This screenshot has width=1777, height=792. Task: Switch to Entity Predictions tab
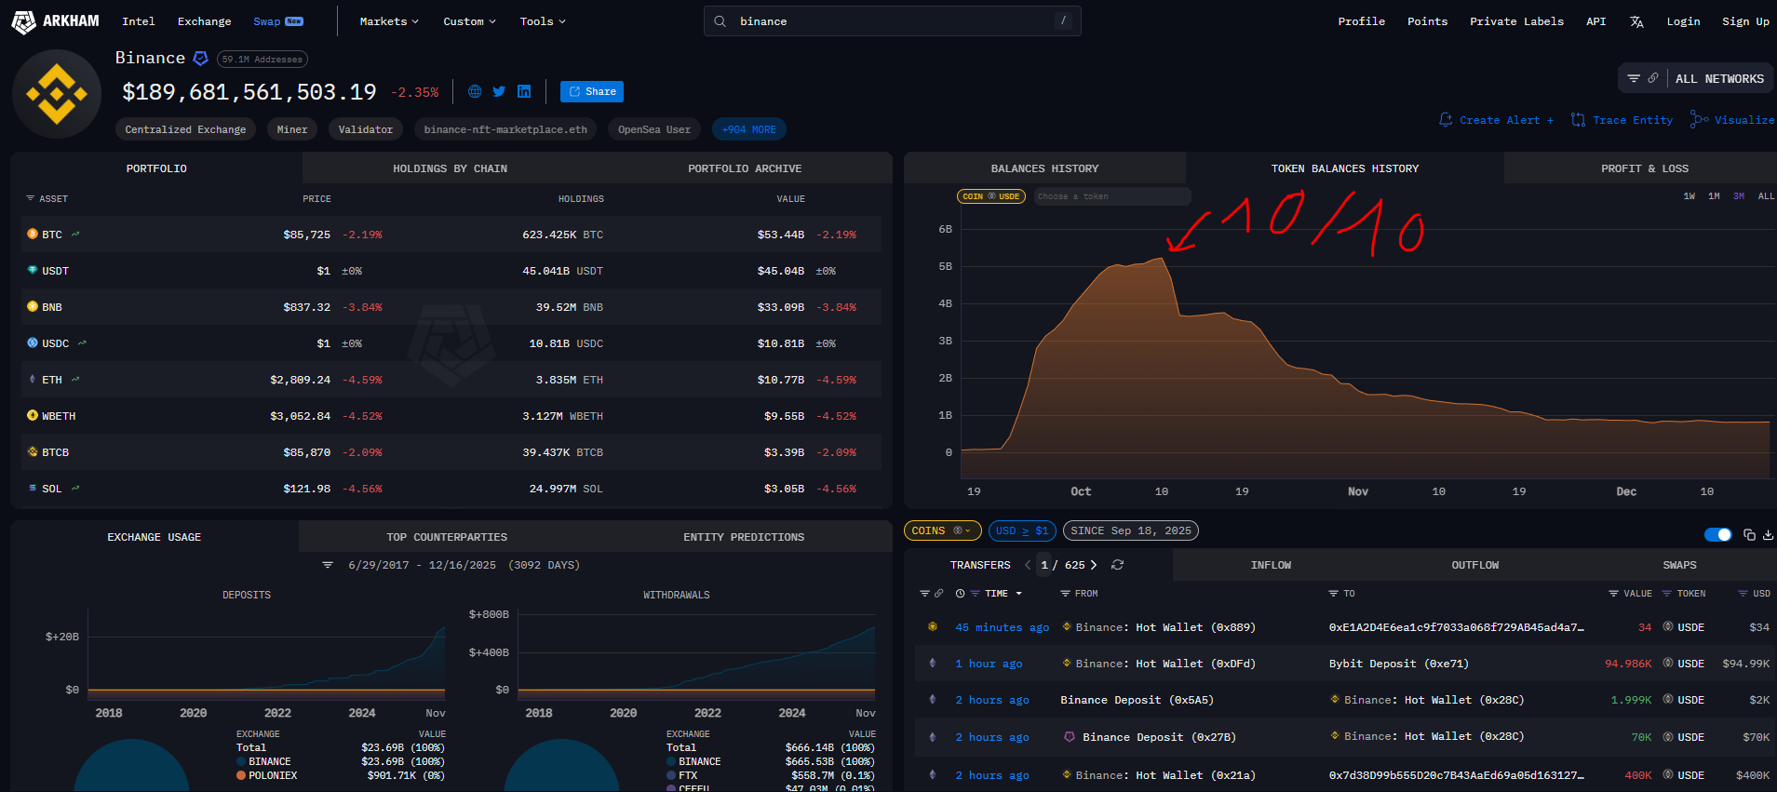pos(744,537)
